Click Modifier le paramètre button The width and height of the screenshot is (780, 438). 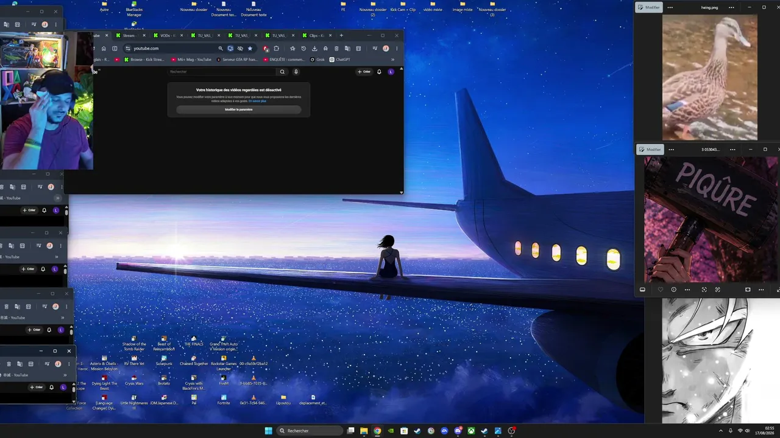[x=239, y=109]
